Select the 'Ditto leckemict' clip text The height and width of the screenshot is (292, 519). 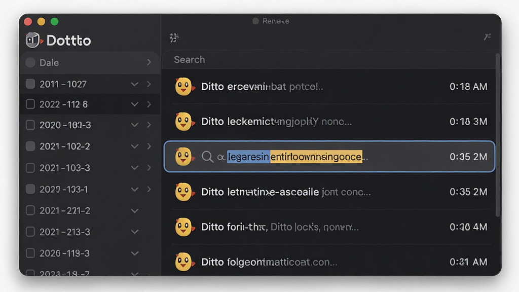click(x=276, y=122)
